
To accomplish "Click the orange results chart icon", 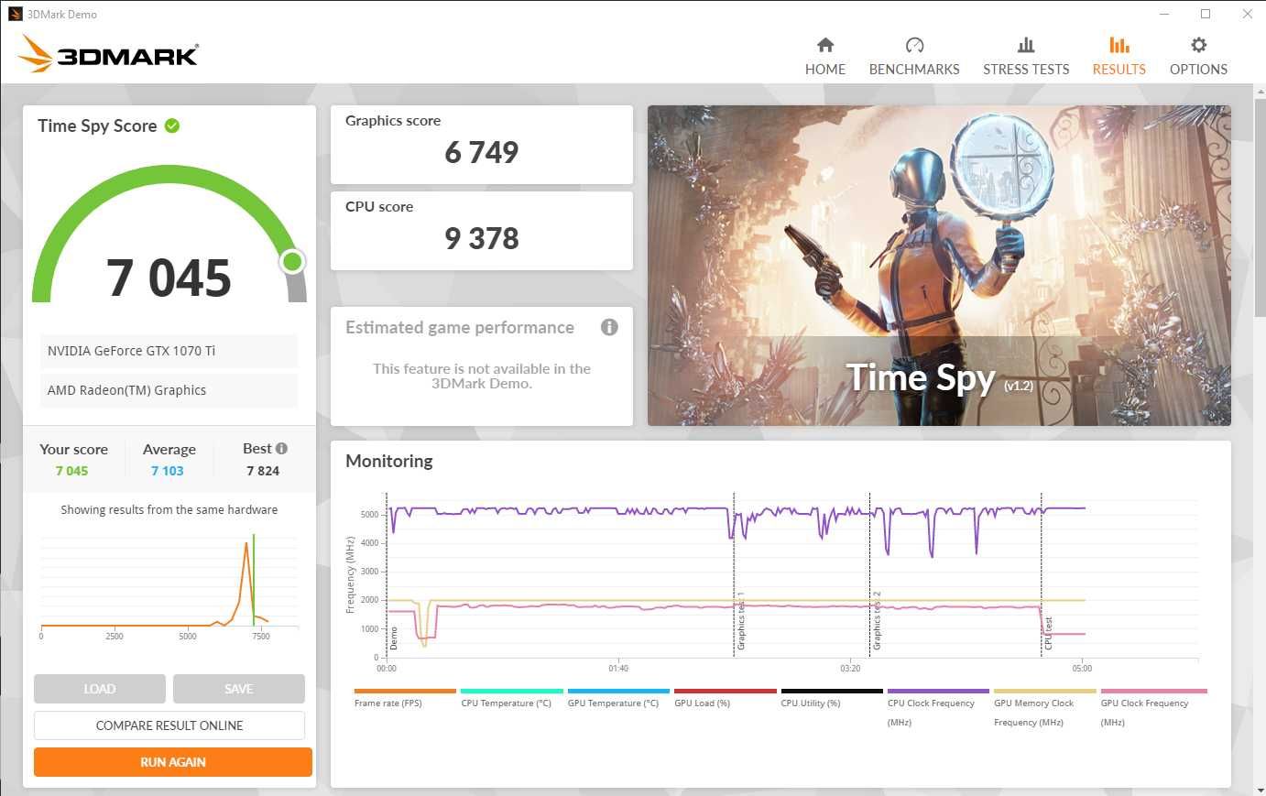I will coord(1119,45).
